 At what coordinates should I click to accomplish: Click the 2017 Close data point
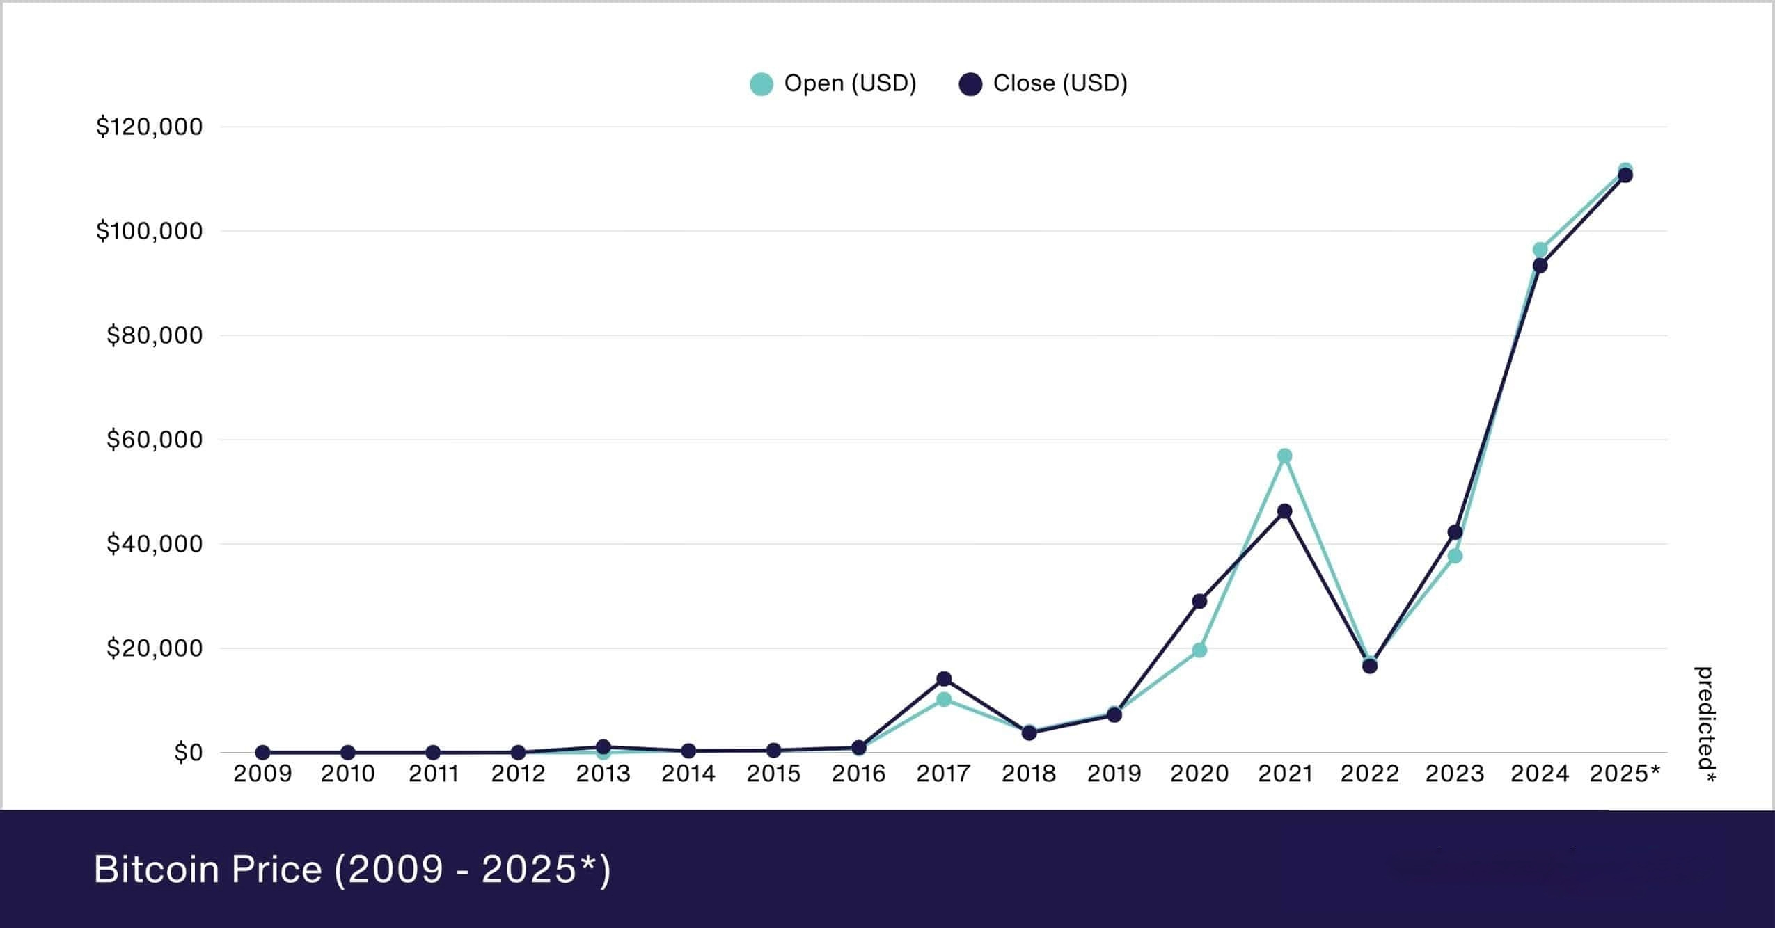point(944,678)
